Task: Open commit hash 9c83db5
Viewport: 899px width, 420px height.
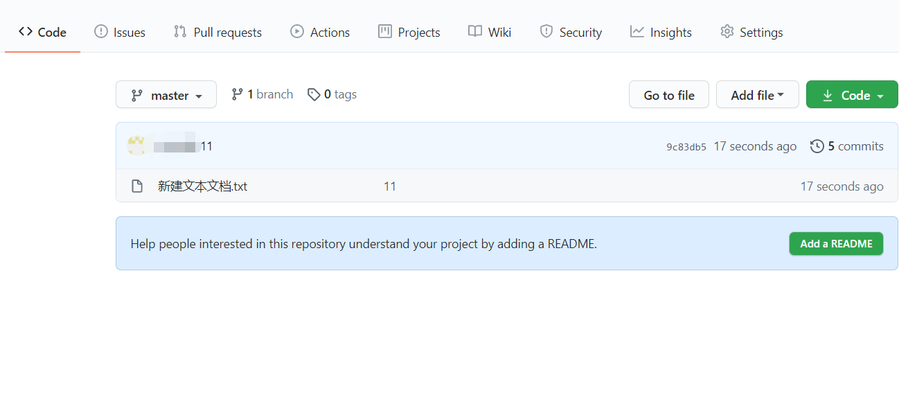Action: [686, 147]
